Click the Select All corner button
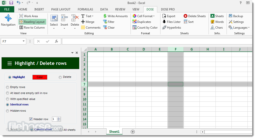Image resolution: width=256 pixels, height=139 pixels. pos(84,49)
